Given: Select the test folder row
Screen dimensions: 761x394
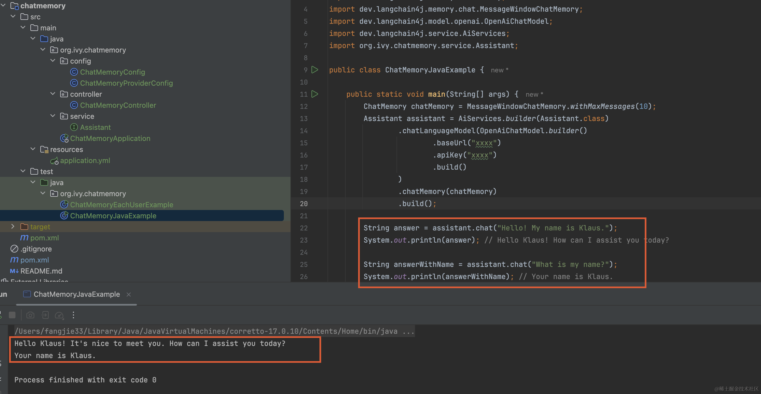Looking at the screenshot, I should [x=145, y=172].
